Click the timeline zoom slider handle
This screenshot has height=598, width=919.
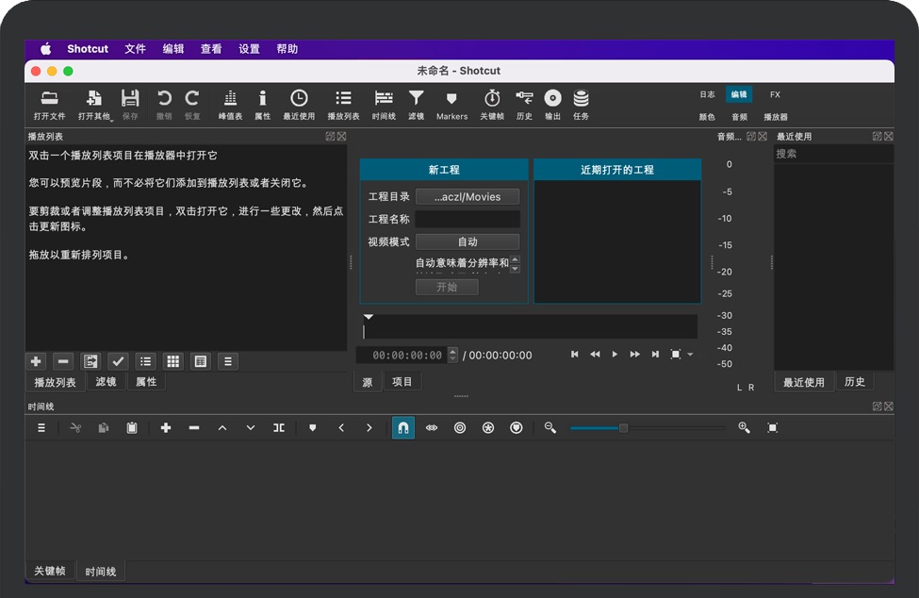(x=623, y=428)
